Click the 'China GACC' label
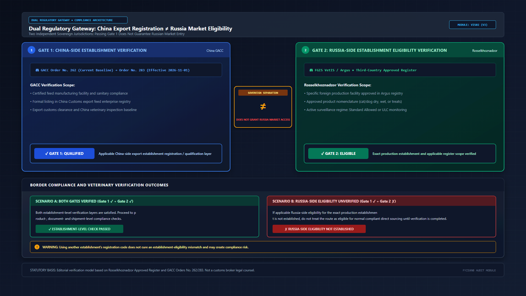This screenshot has width=526, height=296. [x=215, y=51]
